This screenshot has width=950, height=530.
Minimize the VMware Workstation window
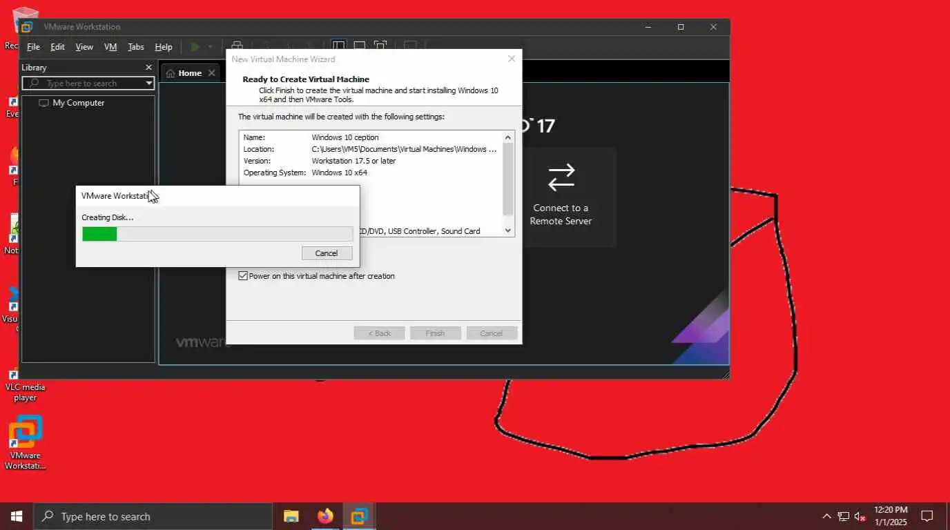coord(648,27)
